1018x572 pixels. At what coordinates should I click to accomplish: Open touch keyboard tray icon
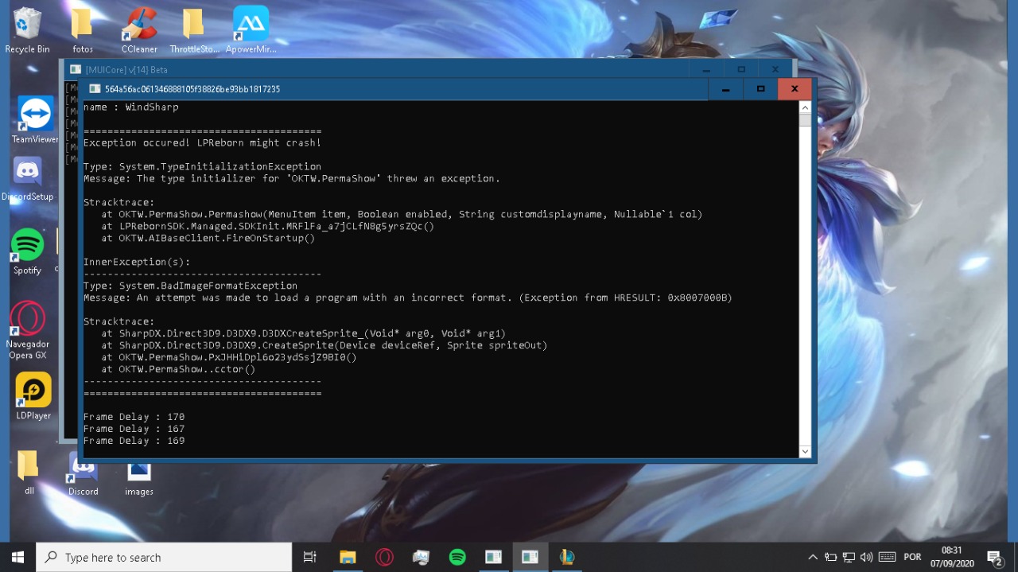pyautogui.click(x=888, y=557)
